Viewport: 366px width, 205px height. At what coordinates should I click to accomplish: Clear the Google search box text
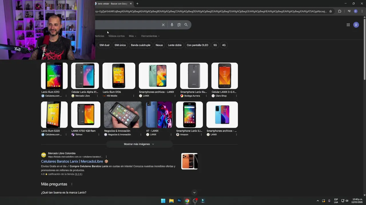tap(163, 25)
